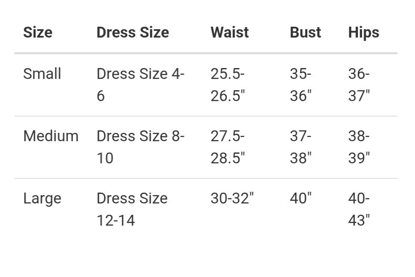Click the Size column header

(x=38, y=33)
